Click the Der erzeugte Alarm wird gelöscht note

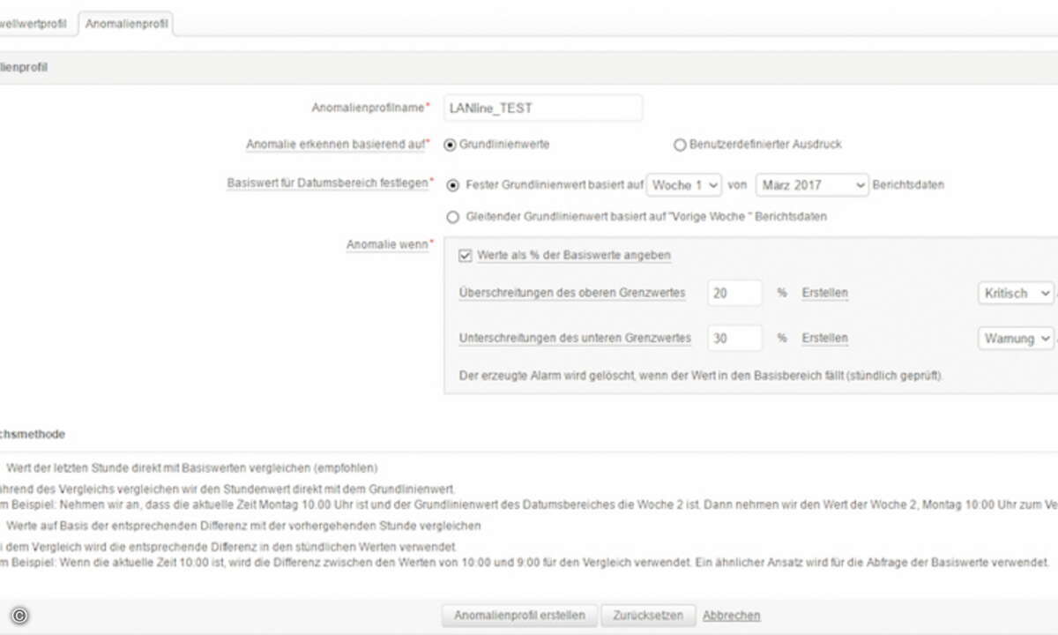pyautogui.click(x=702, y=376)
